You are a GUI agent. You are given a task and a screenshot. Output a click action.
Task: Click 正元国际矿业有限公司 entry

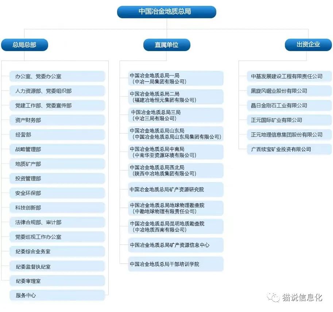pyautogui.click(x=289, y=120)
